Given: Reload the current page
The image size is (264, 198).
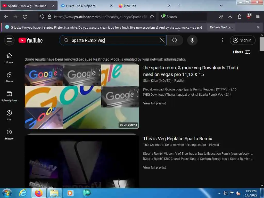Looking at the screenshot, I should (x=25, y=17).
